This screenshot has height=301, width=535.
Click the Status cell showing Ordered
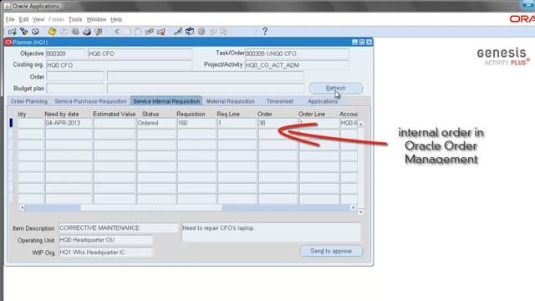[156, 123]
